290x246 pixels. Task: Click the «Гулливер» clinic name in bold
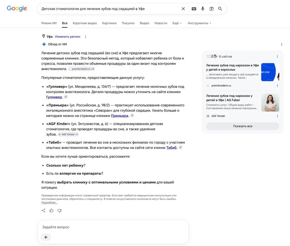pos(57,87)
